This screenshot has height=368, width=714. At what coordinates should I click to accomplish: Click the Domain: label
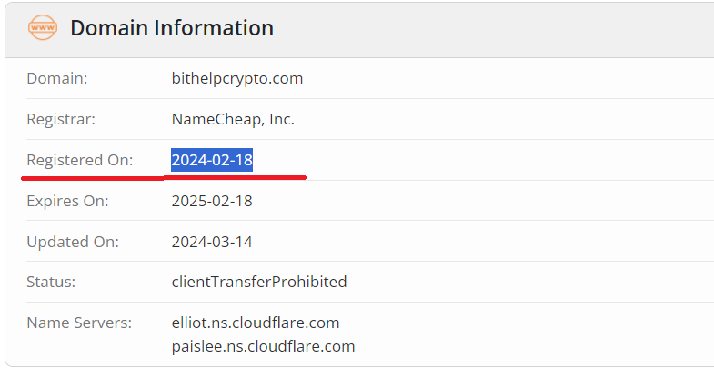pyautogui.click(x=57, y=78)
